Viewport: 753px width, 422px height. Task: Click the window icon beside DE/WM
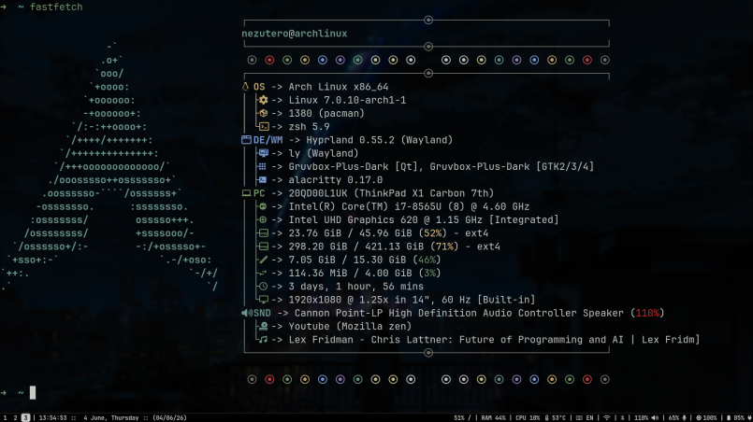tap(246, 140)
